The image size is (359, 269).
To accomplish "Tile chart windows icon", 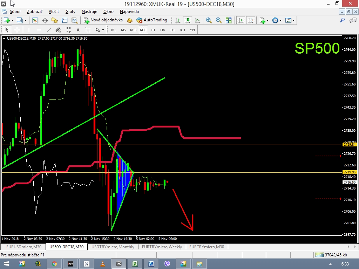I will [x=229, y=20].
